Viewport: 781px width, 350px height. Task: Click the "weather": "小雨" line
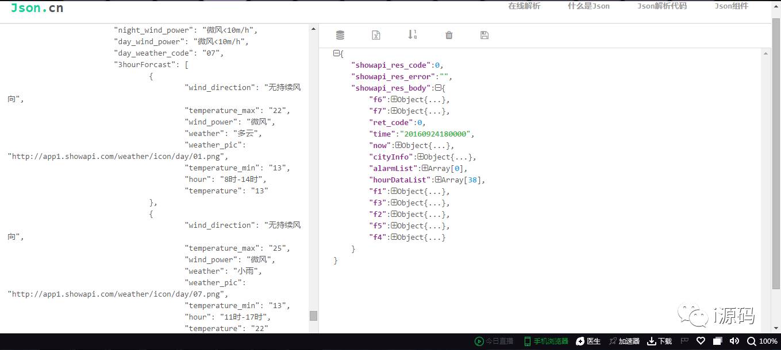coord(224,271)
